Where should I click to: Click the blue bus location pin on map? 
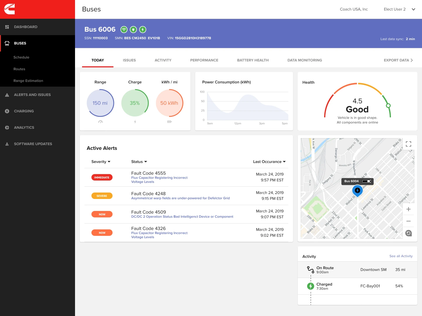(x=358, y=191)
